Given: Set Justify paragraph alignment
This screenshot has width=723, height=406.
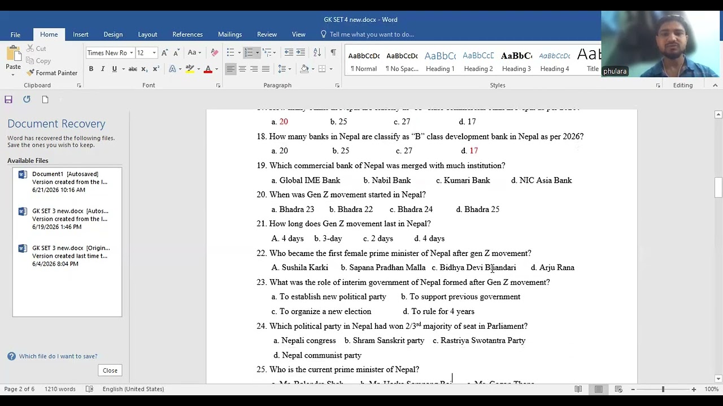Looking at the screenshot, I should (265, 69).
